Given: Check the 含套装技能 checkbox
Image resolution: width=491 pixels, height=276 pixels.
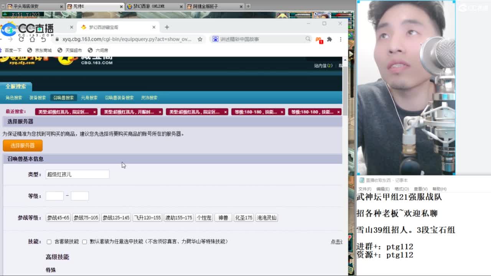Looking at the screenshot, I should [49, 242].
